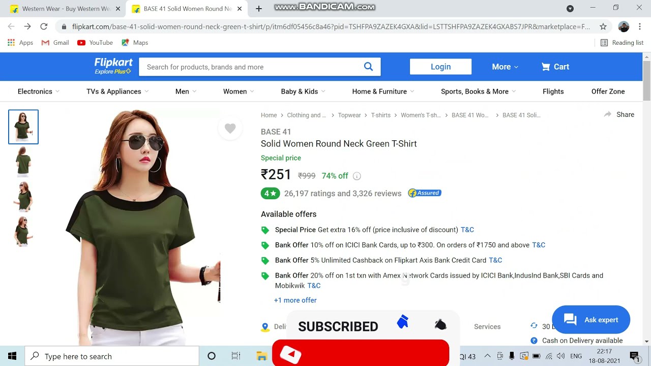Screen dimensions: 651x366
Task: Click Windows taskbar search box
Action: (x=112, y=356)
